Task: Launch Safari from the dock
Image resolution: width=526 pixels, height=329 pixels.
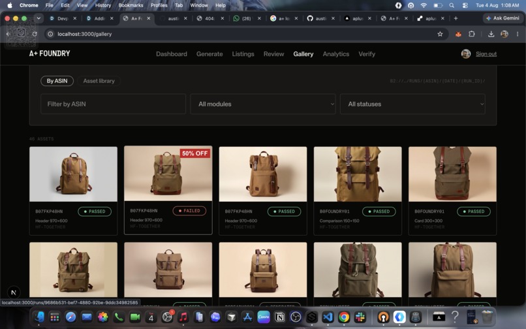Action: [x=70, y=317]
